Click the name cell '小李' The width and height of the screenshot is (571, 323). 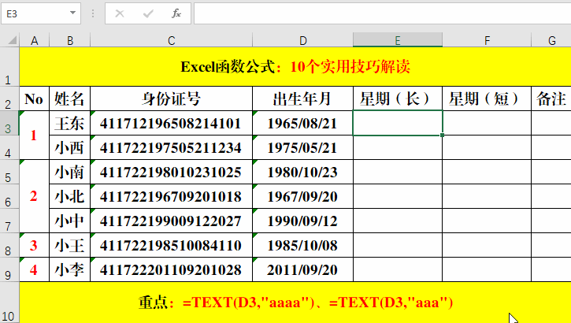pos(69,269)
